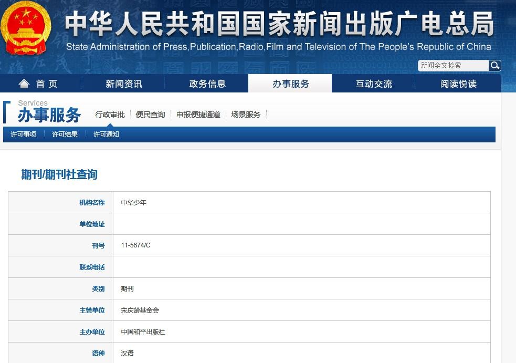The image size is (516, 363).
Task: Open the 互动交流 navigation item
Action: [x=374, y=84]
